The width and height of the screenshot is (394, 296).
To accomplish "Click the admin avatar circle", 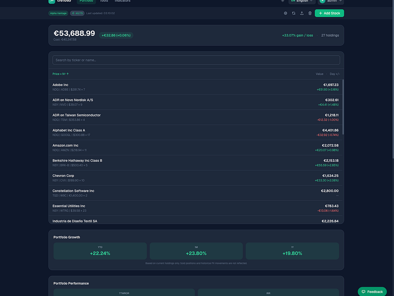I will coord(322,1).
